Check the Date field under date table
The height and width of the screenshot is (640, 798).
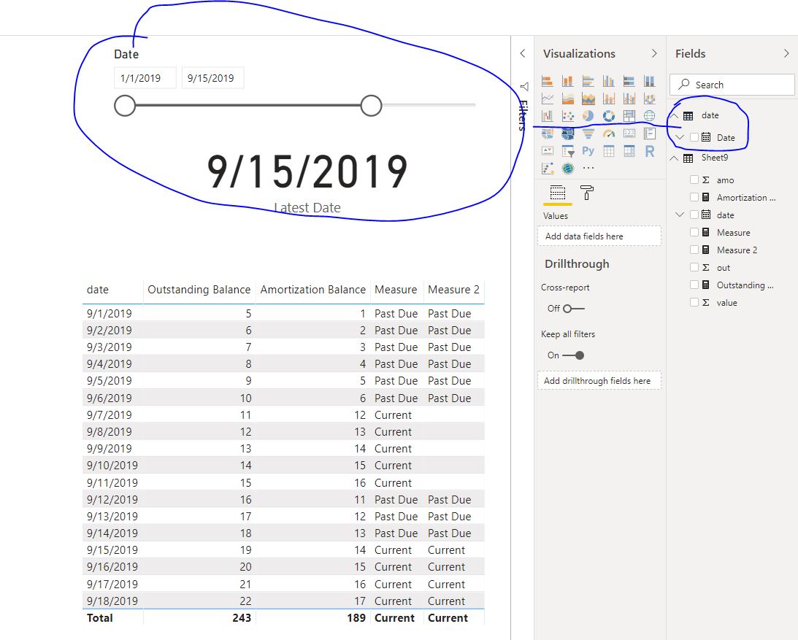click(694, 137)
